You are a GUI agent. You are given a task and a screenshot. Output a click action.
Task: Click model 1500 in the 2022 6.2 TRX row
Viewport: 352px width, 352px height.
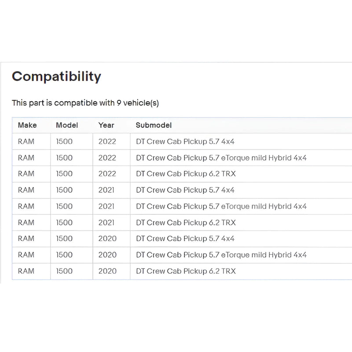click(x=64, y=174)
